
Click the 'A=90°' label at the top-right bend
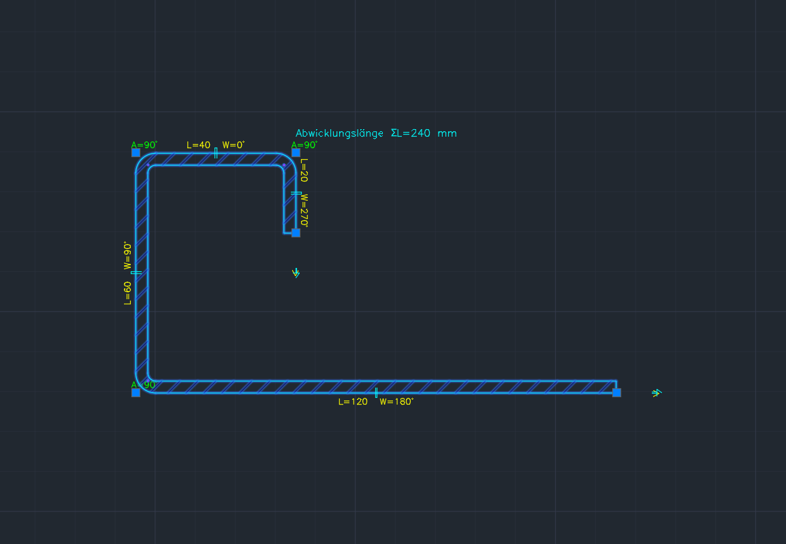click(x=304, y=145)
